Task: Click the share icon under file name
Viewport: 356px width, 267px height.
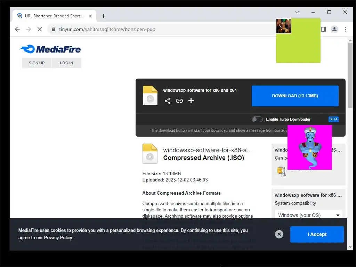Action: (168, 101)
